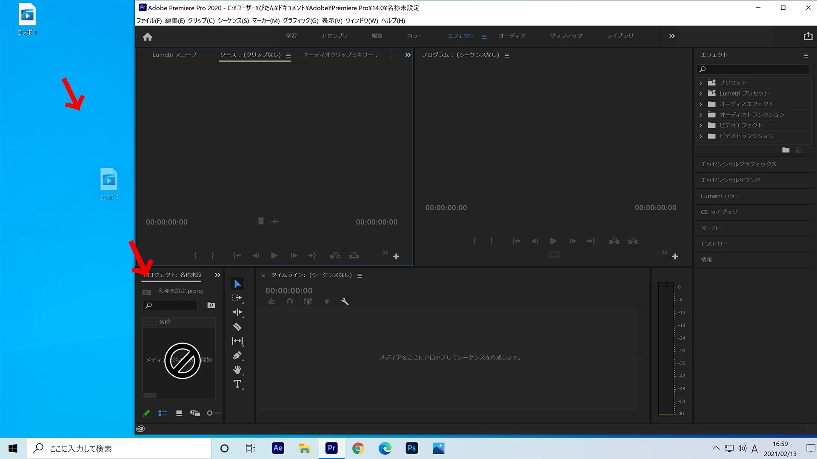
Task: Expand the ビデオエフェクト folder
Action: point(700,125)
